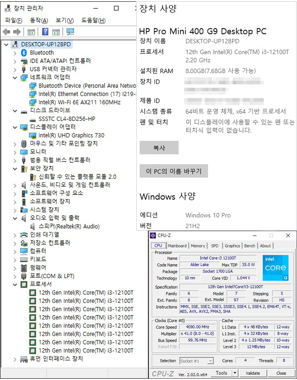The width and height of the screenshot is (297, 380).
Task: Open the 도움말(H) menu
Action: click(x=93, y=20)
